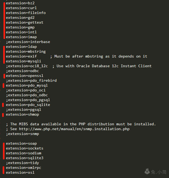The image size is (169, 178).
Task: Place cursor on extension=mbstring line
Action: (x=26, y=51)
